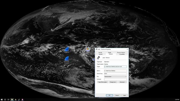The height and width of the screenshot is (101, 180).
Task: Switch to the Details tab
Action: [x=109, y=52]
